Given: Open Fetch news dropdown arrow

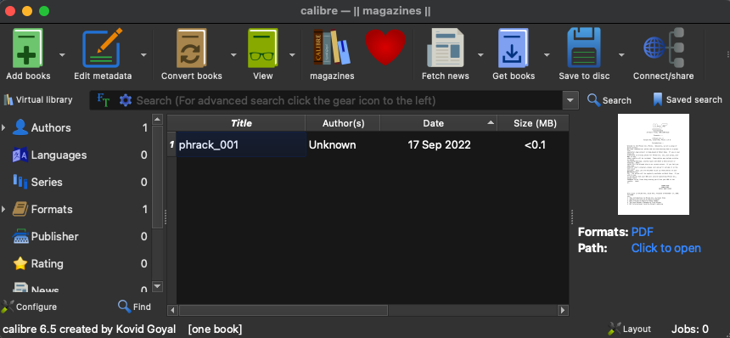Looking at the screenshot, I should (x=480, y=55).
